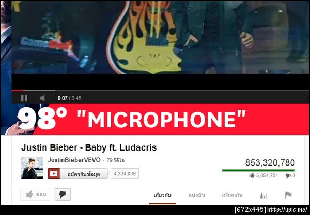Mute the video with the speaker icon
The width and height of the screenshot is (310, 215).
pyautogui.click(x=42, y=98)
